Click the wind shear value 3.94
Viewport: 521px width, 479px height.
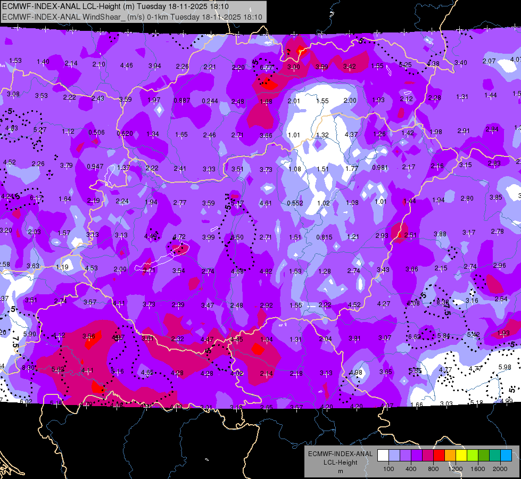coord(154,66)
